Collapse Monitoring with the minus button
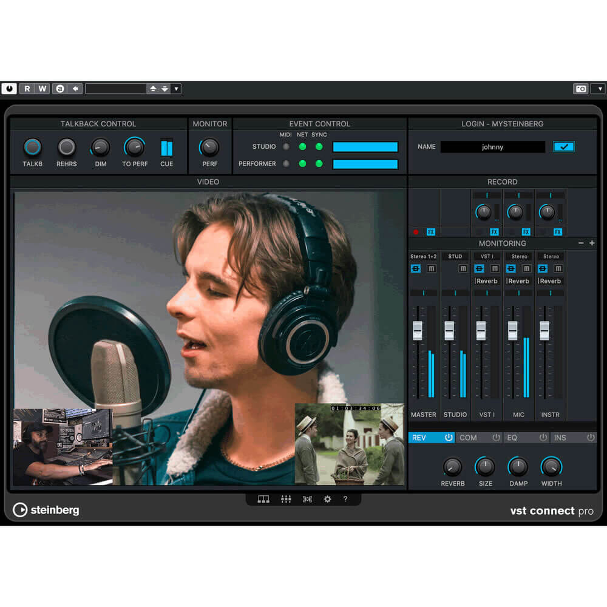This screenshot has width=607, height=607. click(580, 242)
